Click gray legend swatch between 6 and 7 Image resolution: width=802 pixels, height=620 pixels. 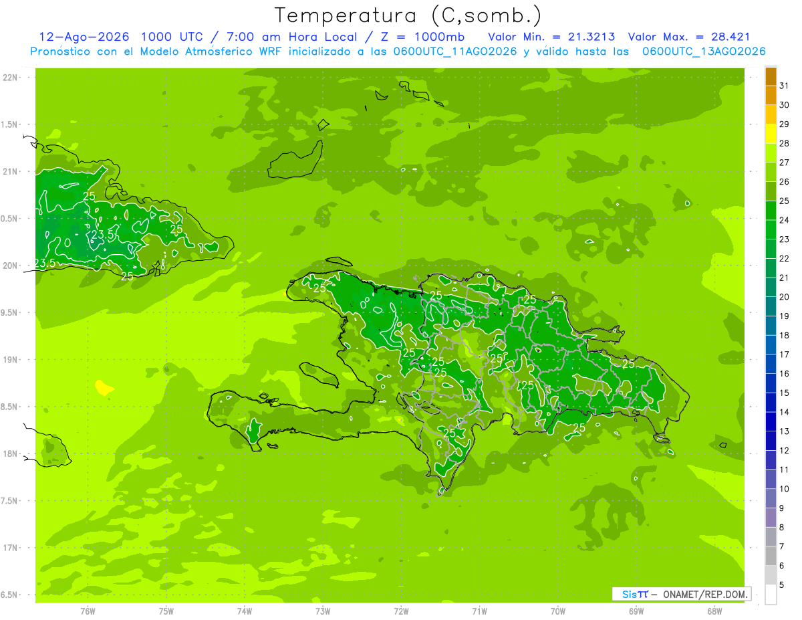click(x=771, y=556)
